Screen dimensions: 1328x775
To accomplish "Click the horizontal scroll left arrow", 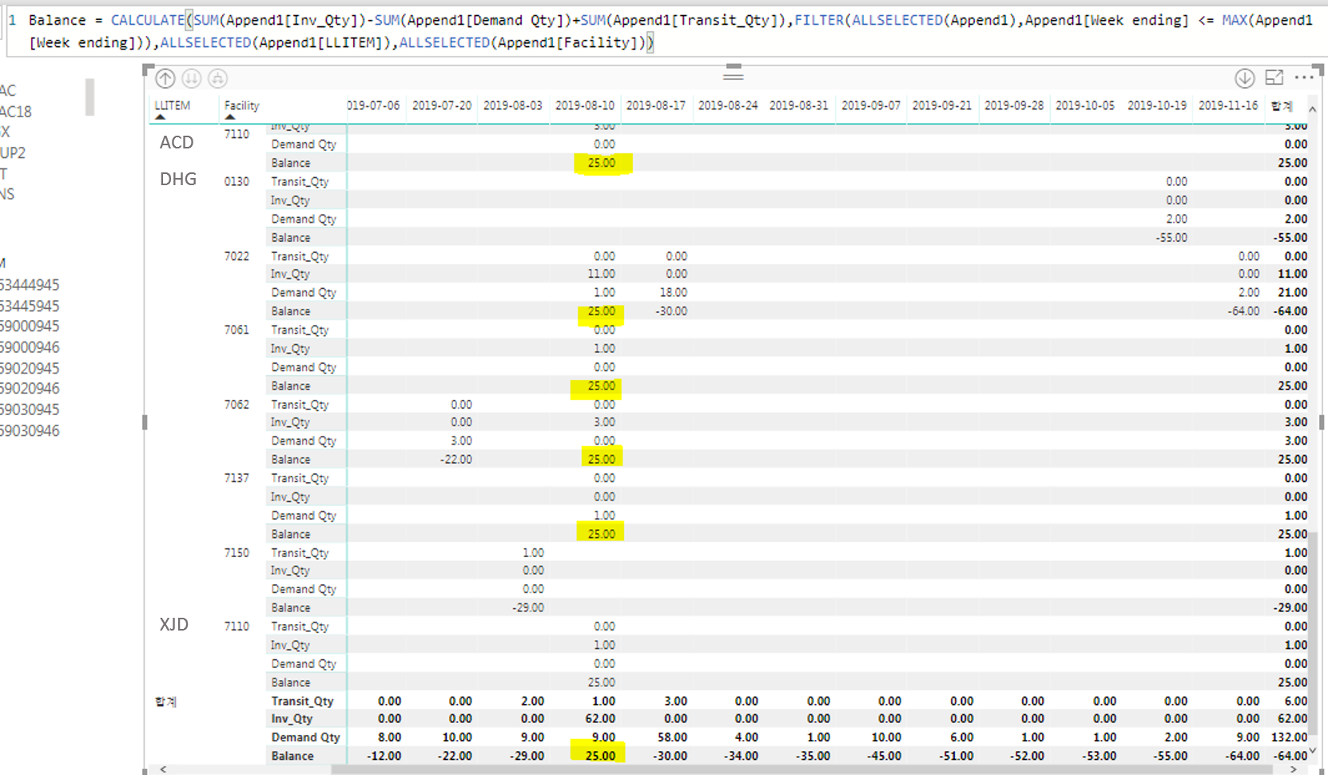I will 164,769.
